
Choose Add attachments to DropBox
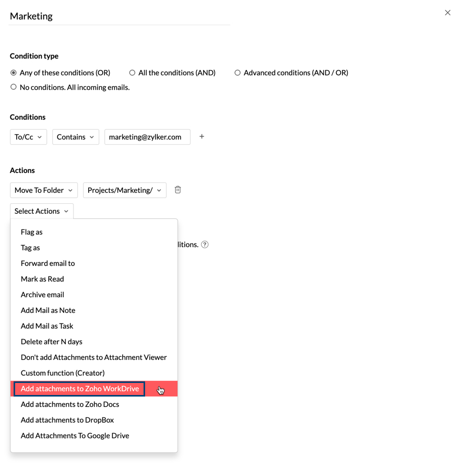[94, 420]
